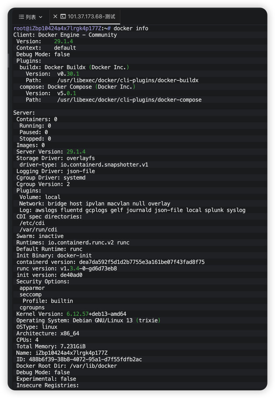Click the Total Memory 7.231GiB line

pos(51,346)
